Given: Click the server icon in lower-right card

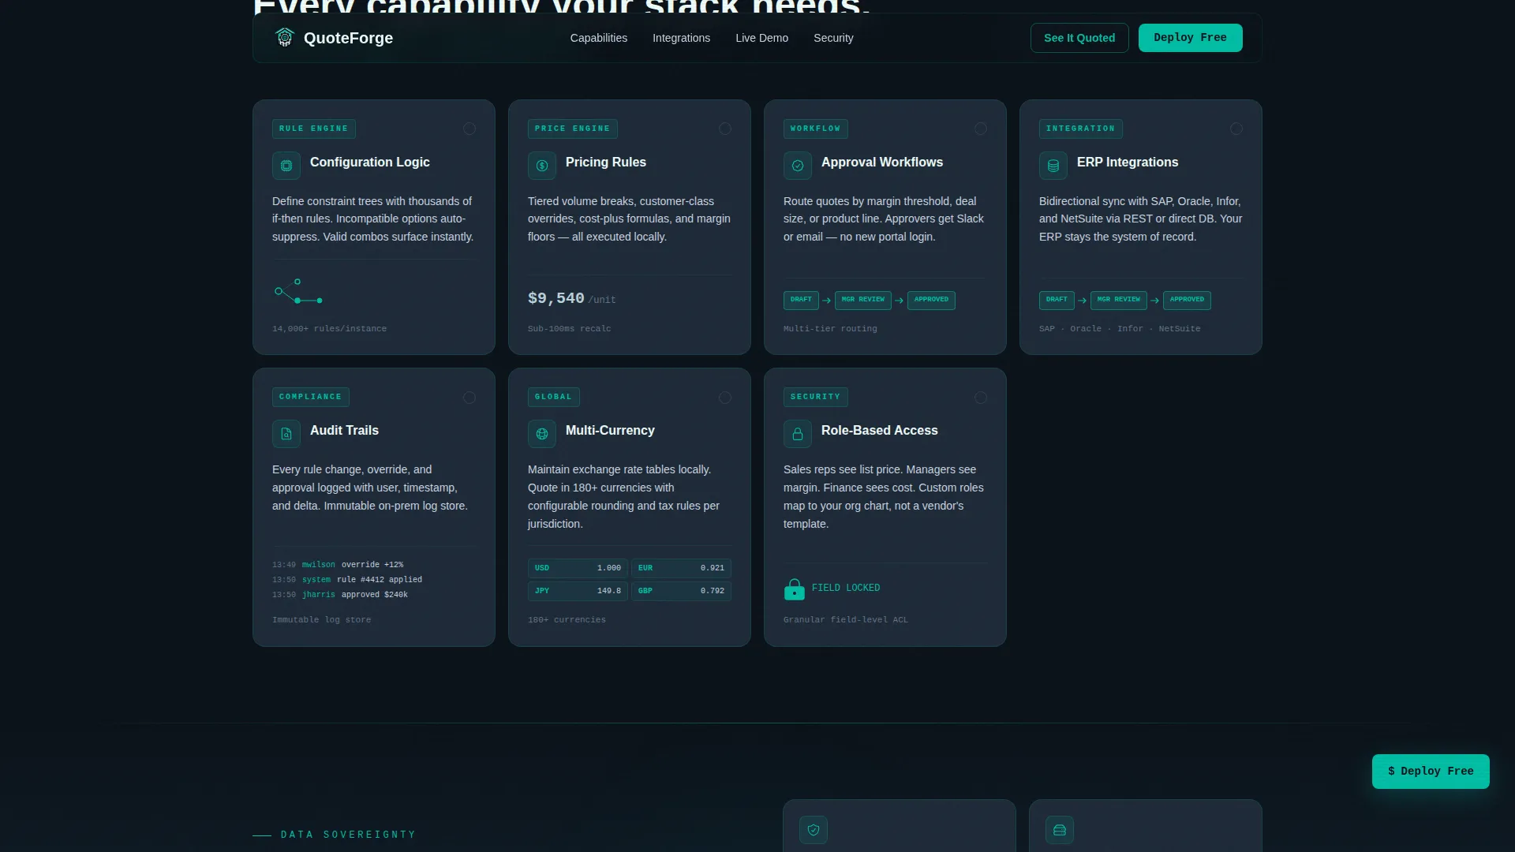Looking at the screenshot, I should (1060, 830).
